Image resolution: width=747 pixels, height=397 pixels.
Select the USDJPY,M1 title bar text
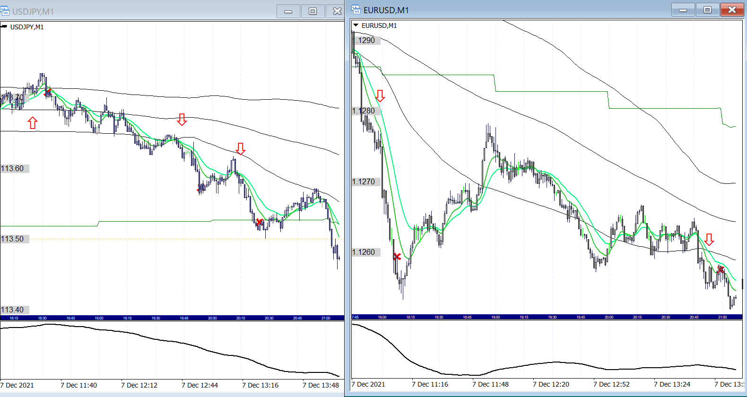(x=33, y=11)
